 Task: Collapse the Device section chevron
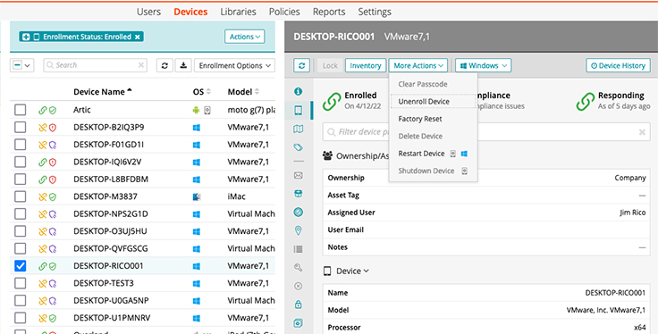click(x=367, y=271)
